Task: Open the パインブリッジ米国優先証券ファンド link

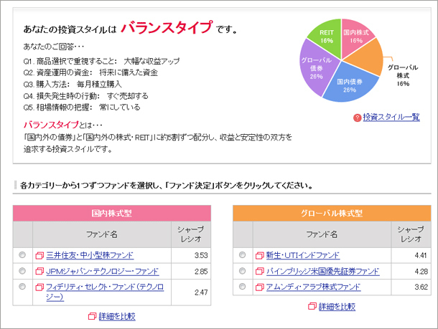Action: pyautogui.click(x=322, y=271)
